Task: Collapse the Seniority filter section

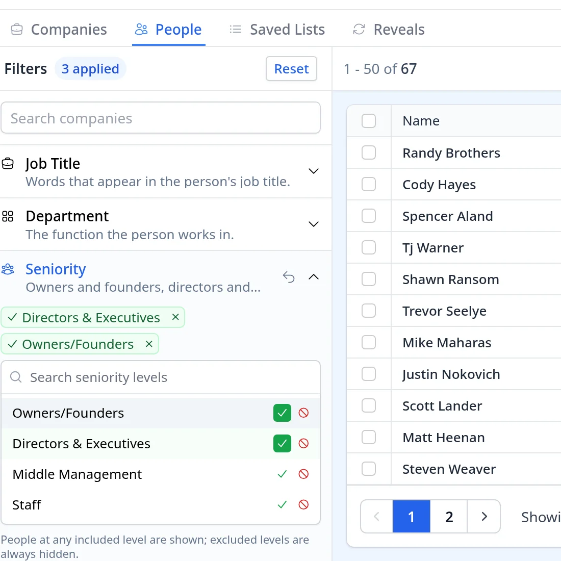Action: click(x=314, y=277)
